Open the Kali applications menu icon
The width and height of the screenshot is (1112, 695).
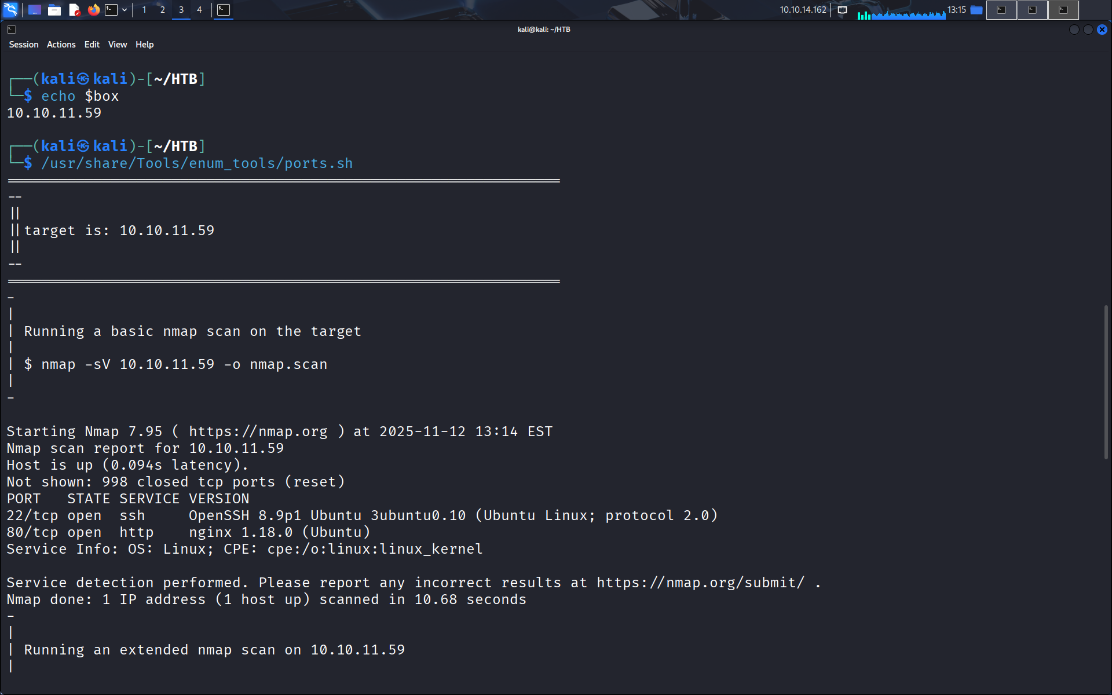click(x=10, y=9)
